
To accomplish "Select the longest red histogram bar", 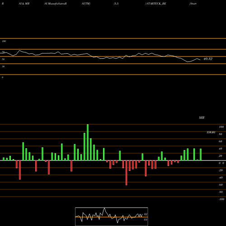I will pos(127,173).
